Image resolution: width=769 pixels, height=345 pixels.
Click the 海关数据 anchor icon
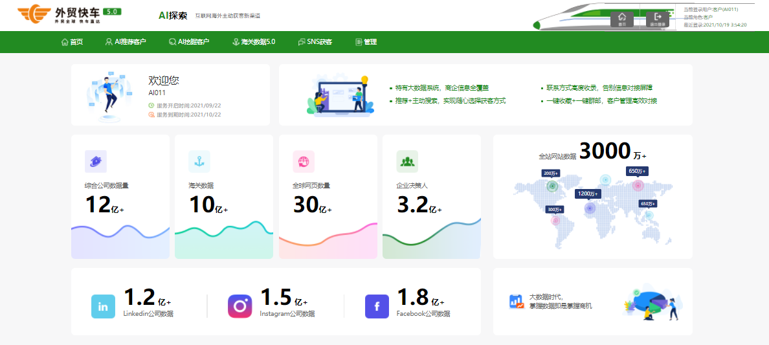click(199, 161)
